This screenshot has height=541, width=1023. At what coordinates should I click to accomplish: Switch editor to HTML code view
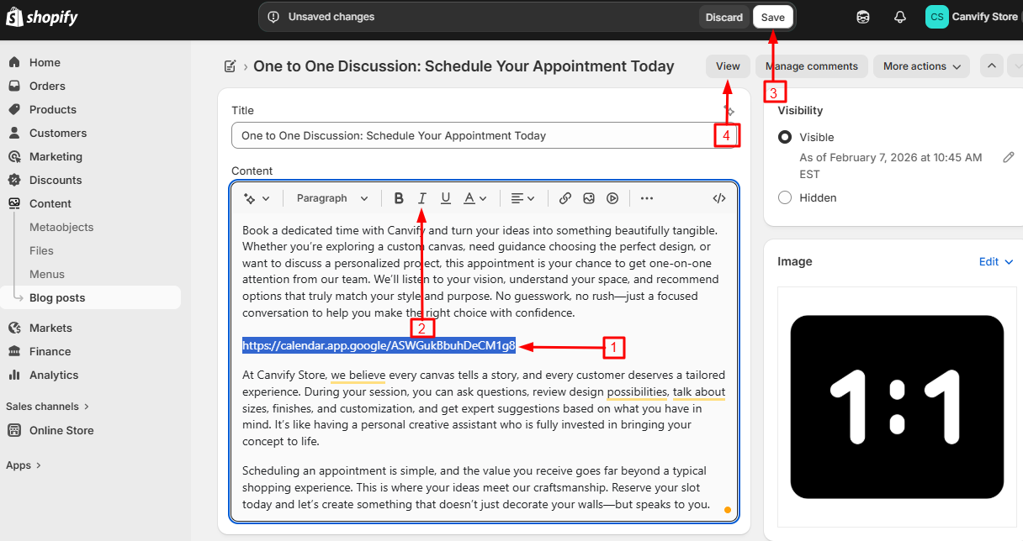click(x=718, y=198)
